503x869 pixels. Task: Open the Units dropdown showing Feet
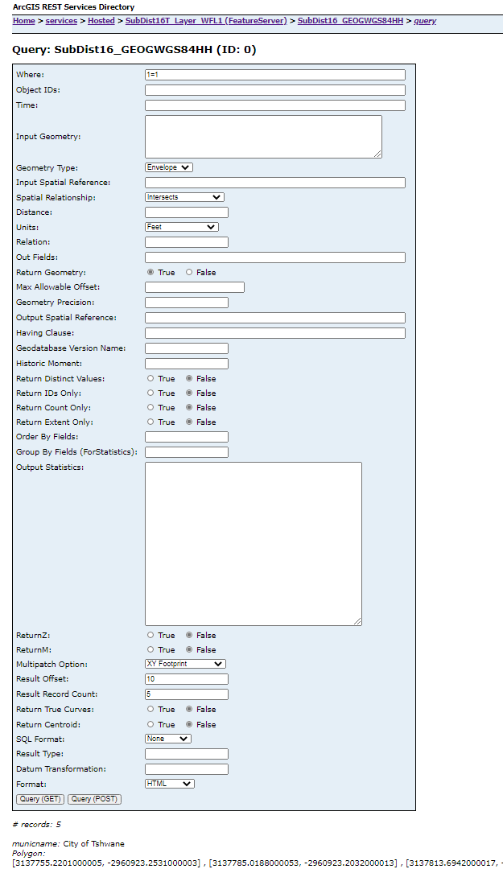[182, 227]
